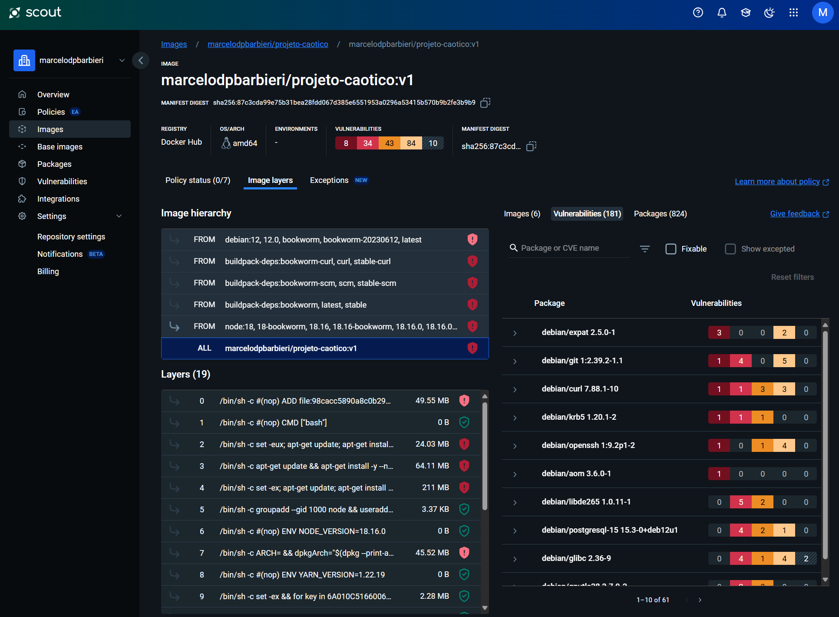The image size is (839, 617).
Task: Collapse the Settings sidebar section
Action: 119,216
